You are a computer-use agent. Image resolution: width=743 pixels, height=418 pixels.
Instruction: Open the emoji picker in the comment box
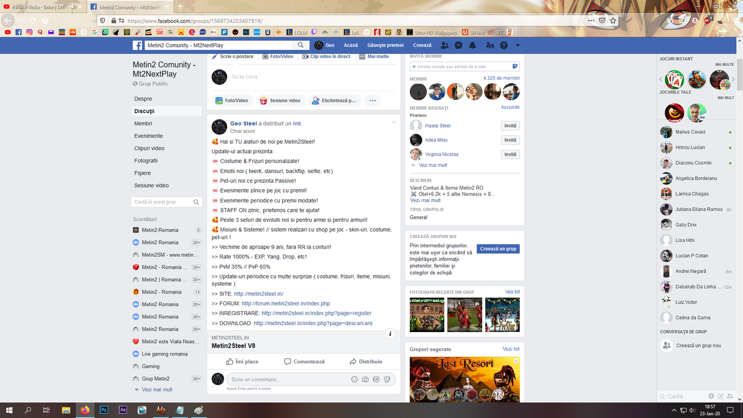355,379
